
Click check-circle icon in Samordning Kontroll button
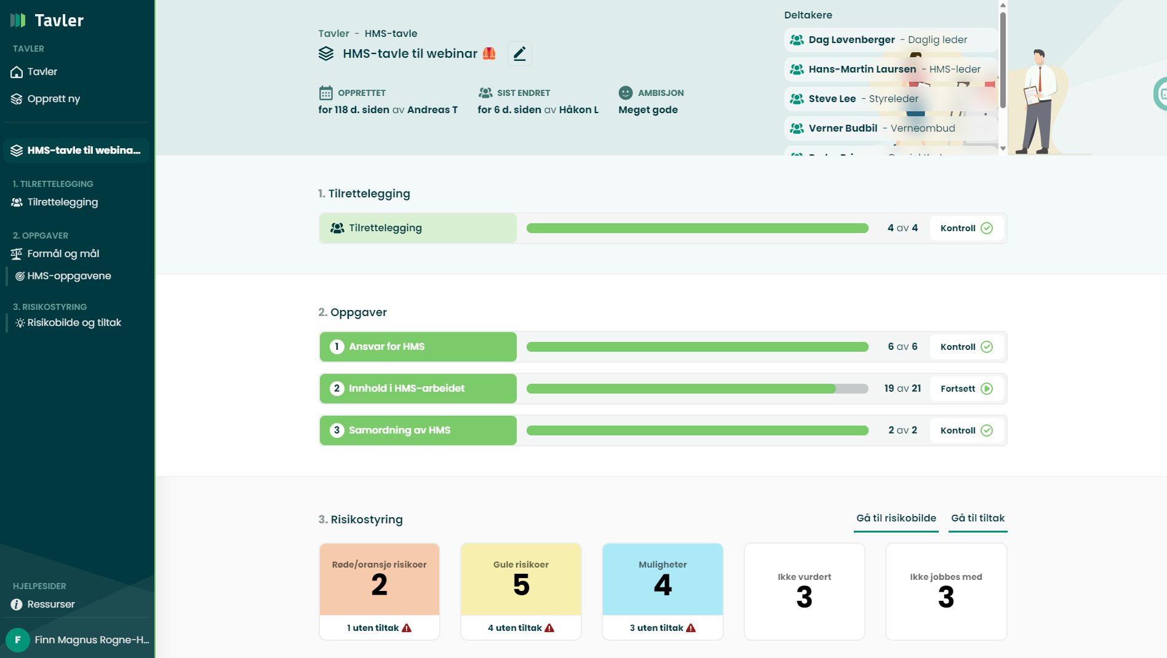coord(987,430)
